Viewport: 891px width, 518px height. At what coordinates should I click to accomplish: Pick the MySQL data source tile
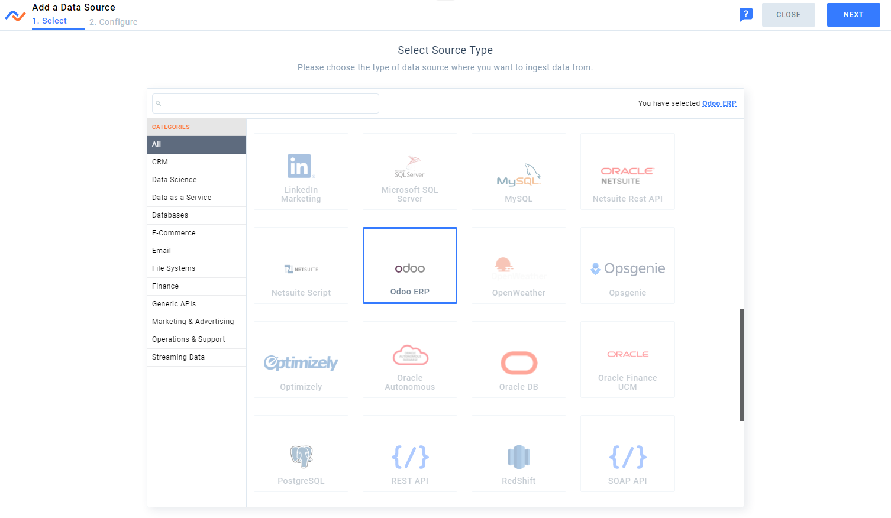point(519,171)
